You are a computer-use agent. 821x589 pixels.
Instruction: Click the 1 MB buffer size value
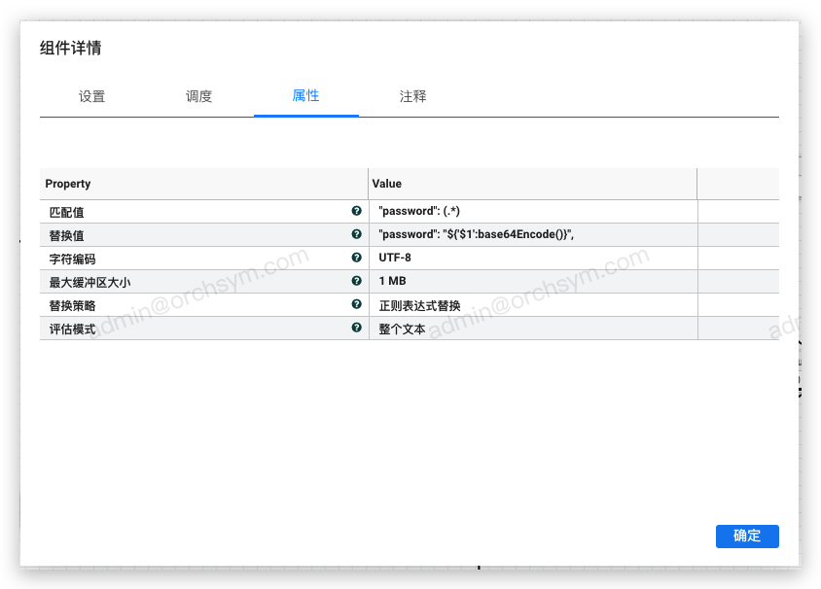pos(532,281)
